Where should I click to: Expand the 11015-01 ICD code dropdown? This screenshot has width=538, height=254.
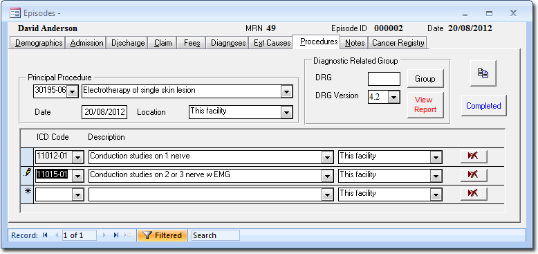pyautogui.click(x=78, y=176)
